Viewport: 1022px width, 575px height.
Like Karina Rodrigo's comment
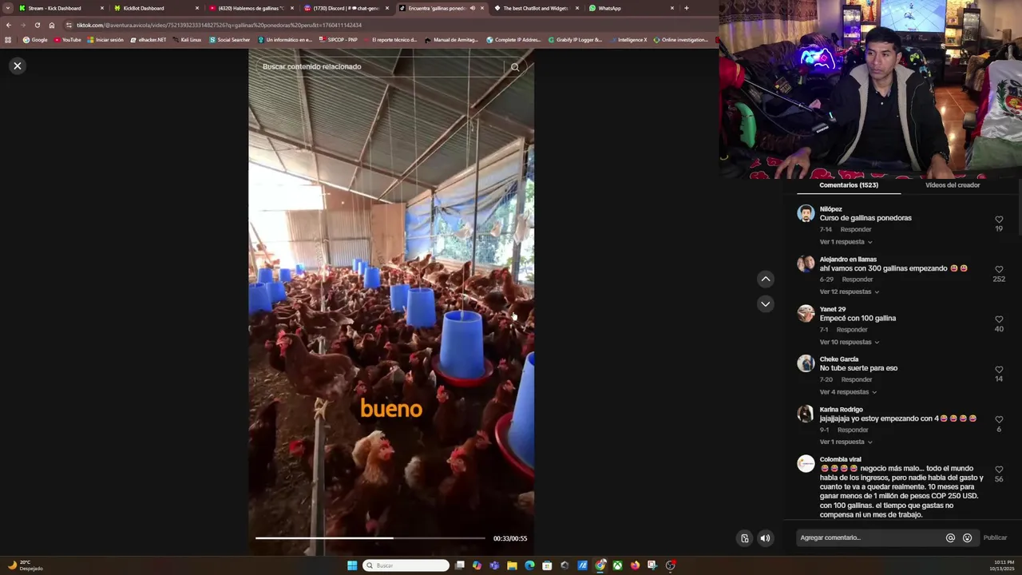coord(999,419)
